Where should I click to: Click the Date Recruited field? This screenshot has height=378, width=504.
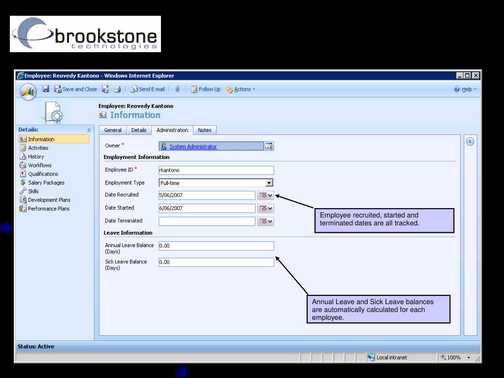207,195
